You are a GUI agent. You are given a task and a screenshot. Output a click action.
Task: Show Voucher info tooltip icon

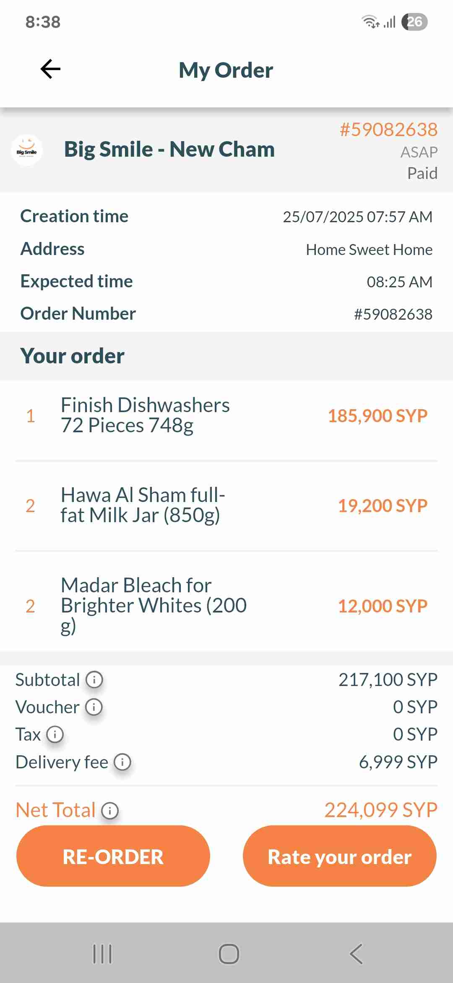tap(94, 707)
